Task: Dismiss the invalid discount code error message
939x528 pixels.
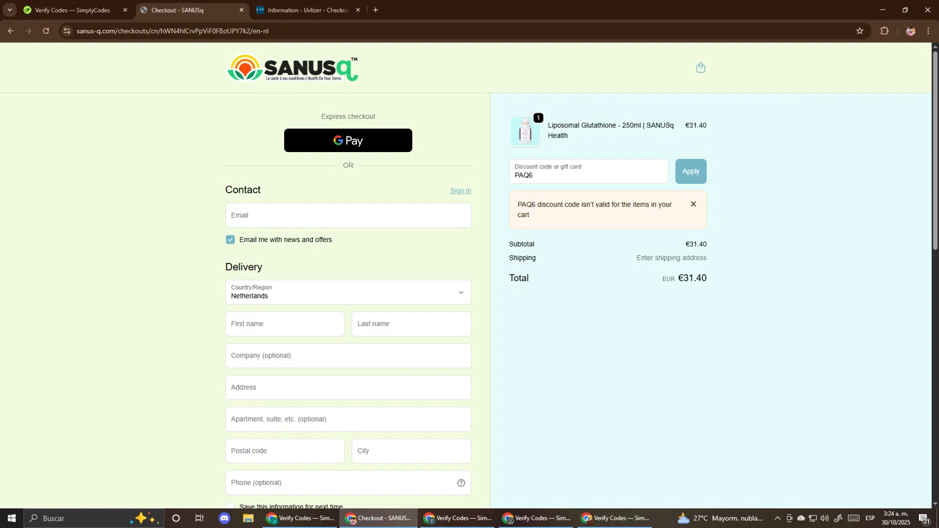Action: point(693,204)
